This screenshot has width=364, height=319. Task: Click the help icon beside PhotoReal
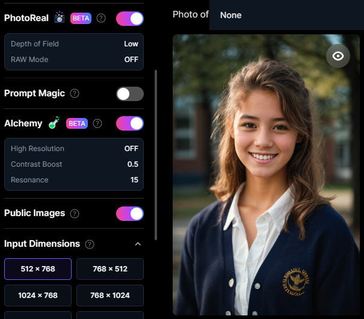coord(101,18)
